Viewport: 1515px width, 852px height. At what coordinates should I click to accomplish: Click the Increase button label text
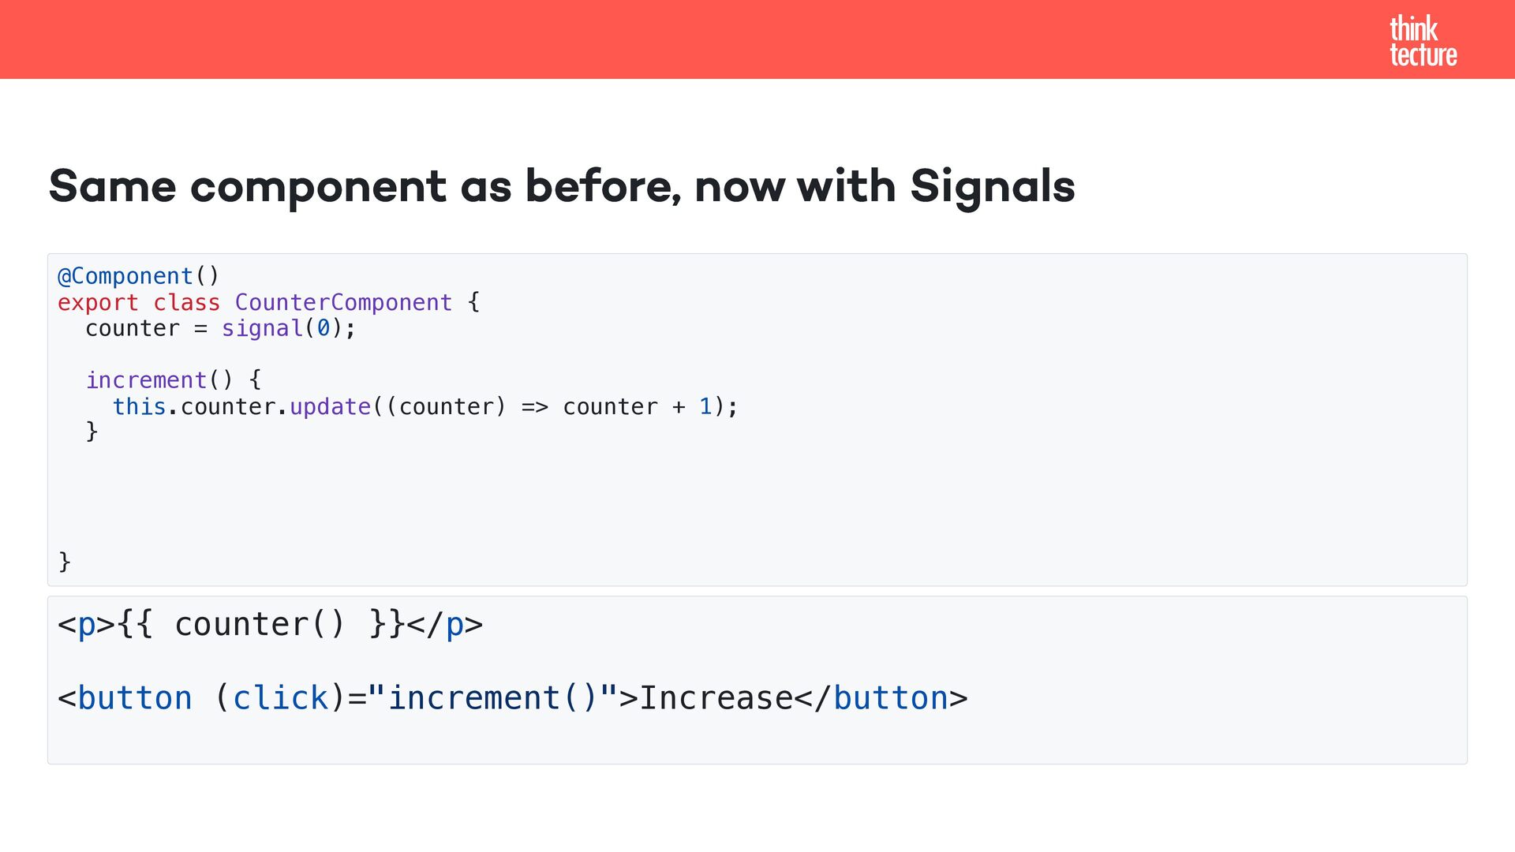716,698
